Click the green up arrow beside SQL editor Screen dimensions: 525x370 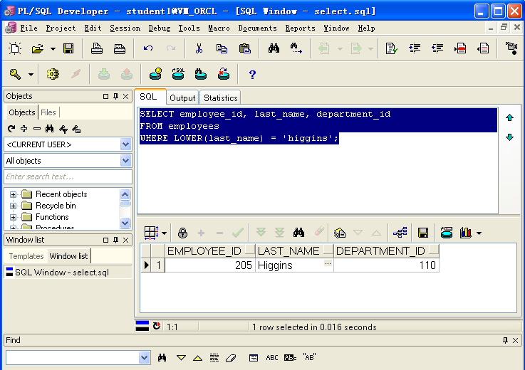(509, 117)
